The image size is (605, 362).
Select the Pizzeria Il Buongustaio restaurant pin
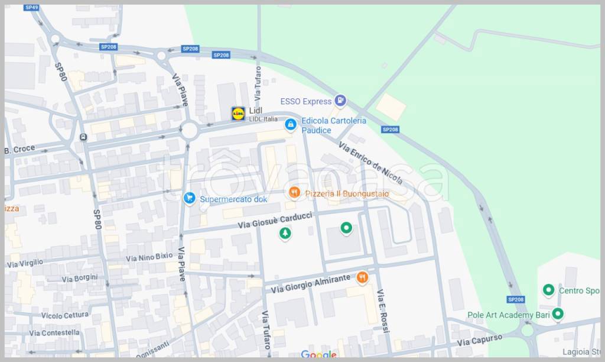294,193
